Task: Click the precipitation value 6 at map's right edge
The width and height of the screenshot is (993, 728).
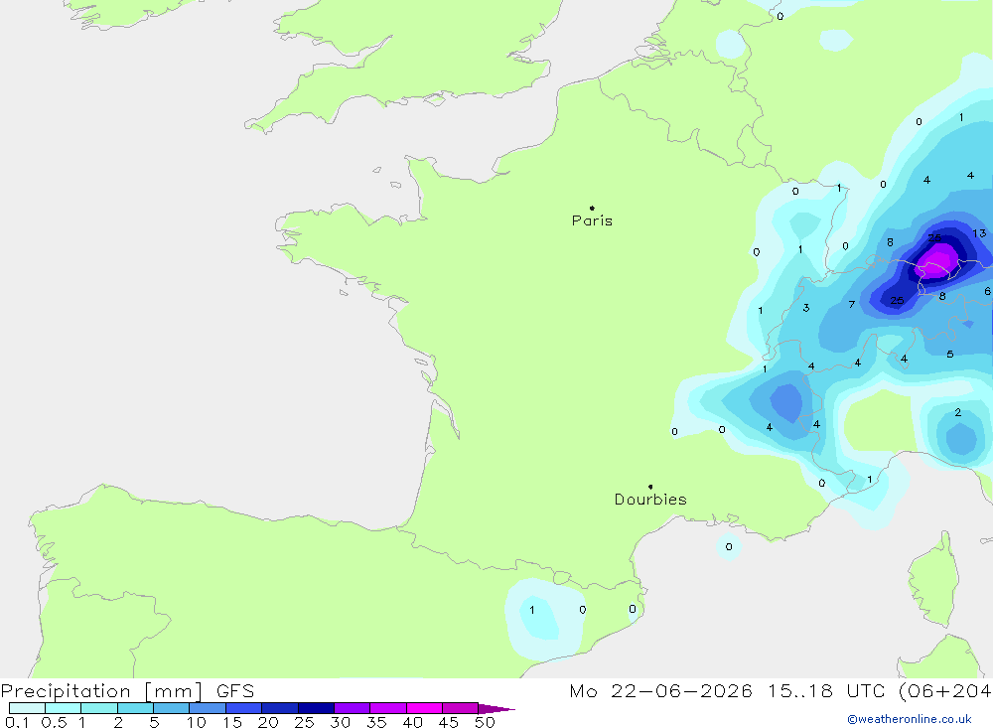Action: pos(987,291)
